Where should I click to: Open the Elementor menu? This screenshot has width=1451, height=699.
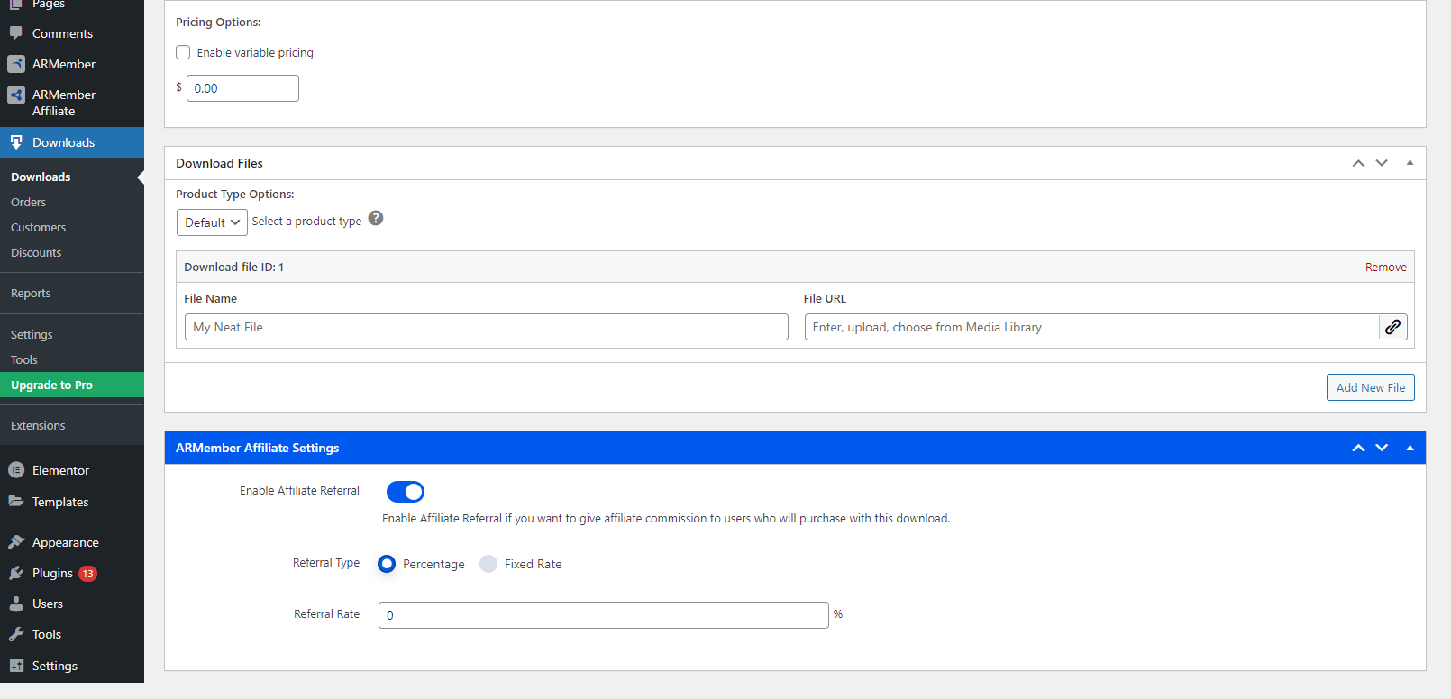72,470
